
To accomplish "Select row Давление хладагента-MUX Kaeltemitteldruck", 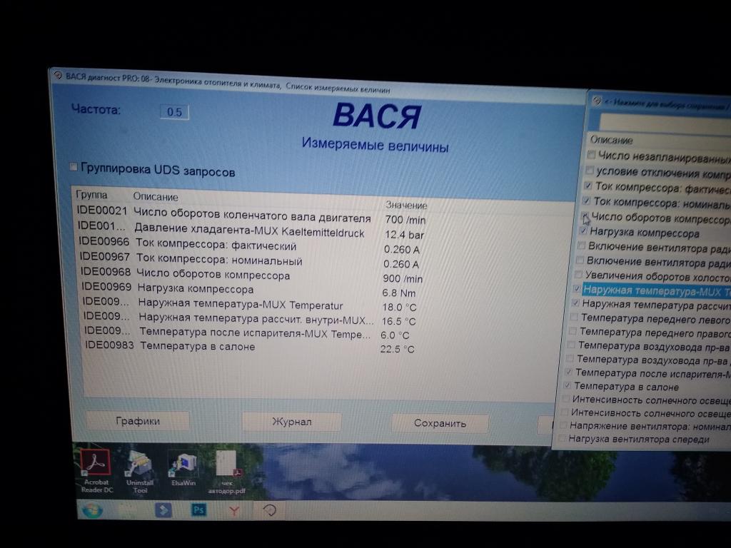I will [252, 230].
